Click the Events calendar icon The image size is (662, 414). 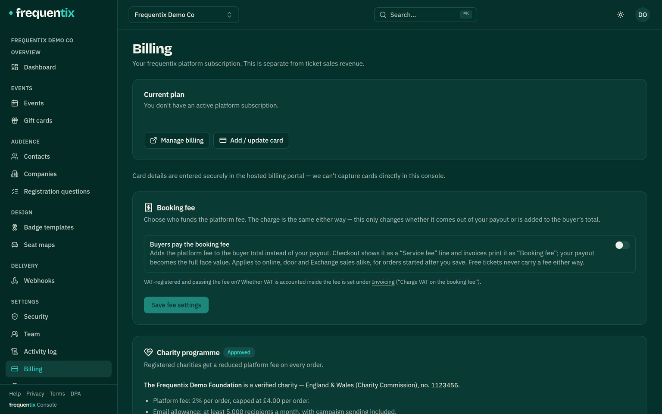(x=15, y=103)
